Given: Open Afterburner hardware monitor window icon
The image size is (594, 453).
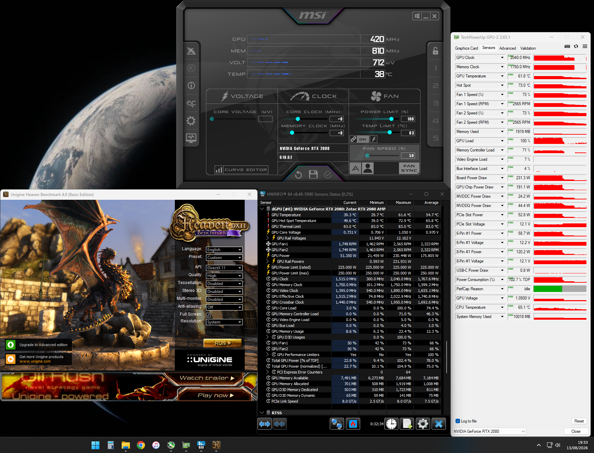Looking at the screenshot, I should click(191, 138).
